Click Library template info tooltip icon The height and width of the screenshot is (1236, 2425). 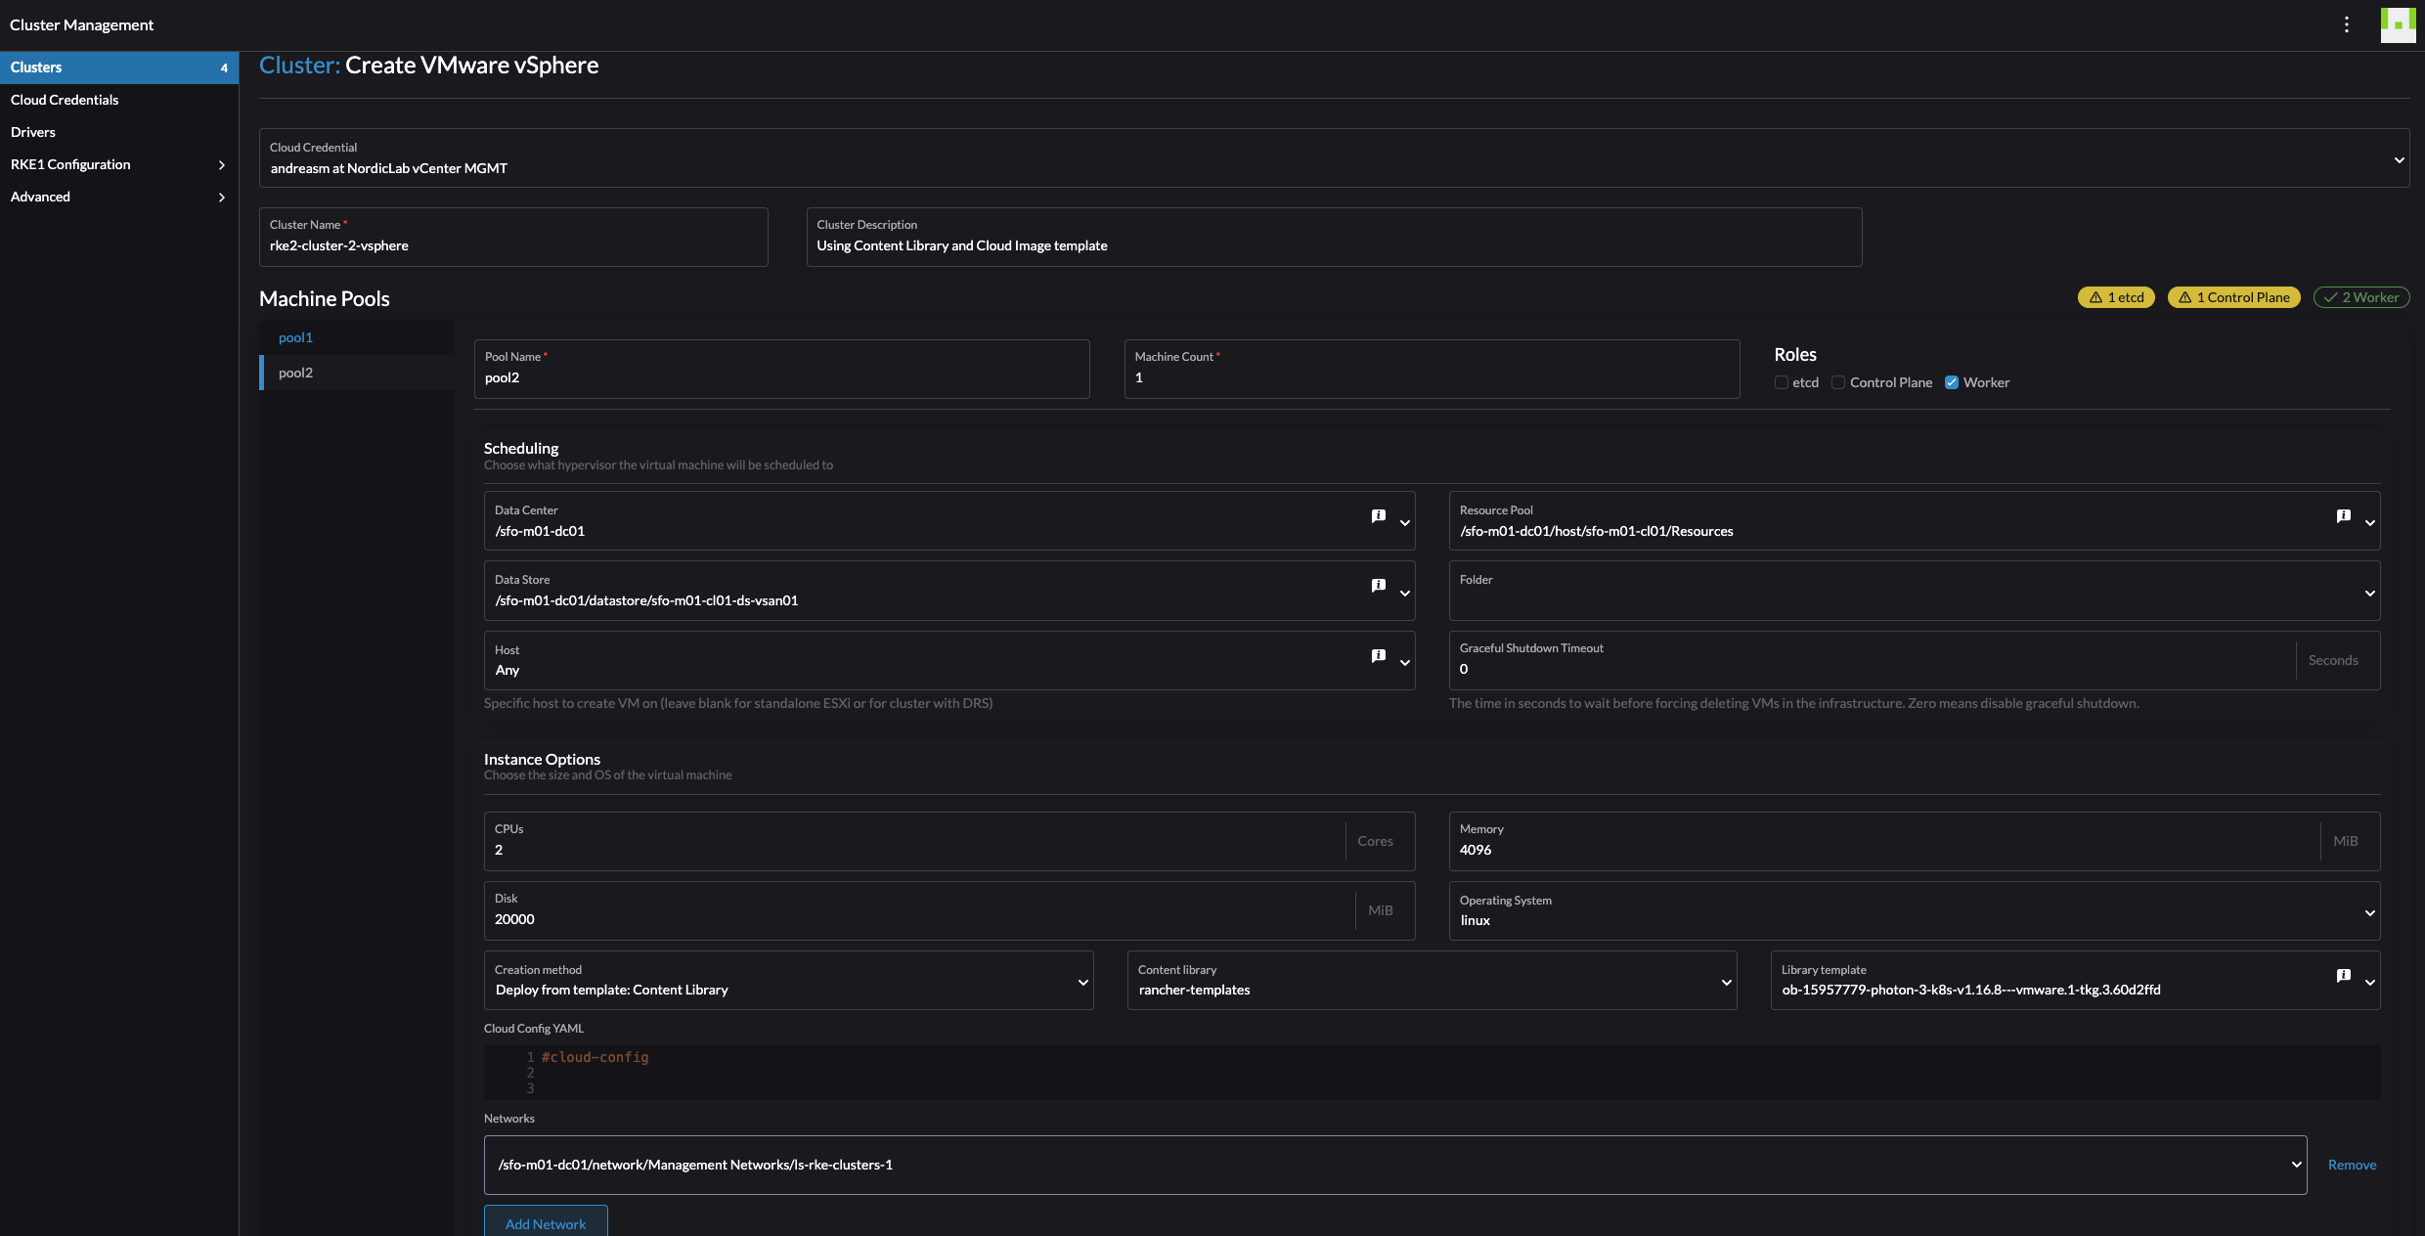[2344, 976]
